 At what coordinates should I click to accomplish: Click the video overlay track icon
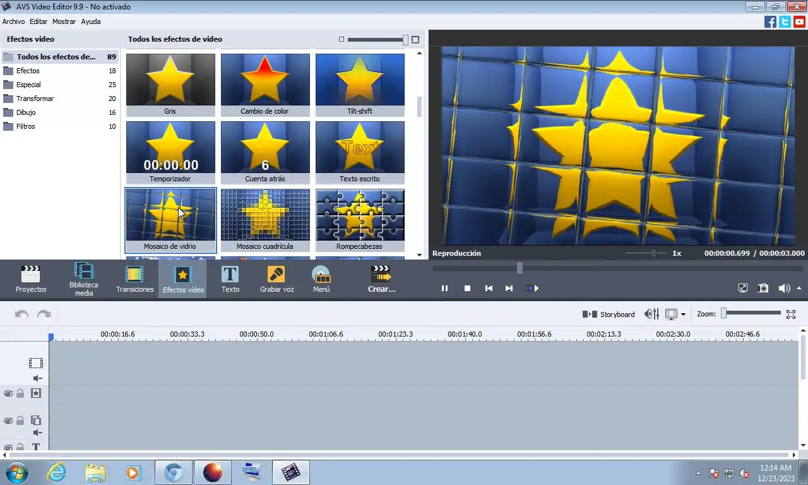pos(36,421)
